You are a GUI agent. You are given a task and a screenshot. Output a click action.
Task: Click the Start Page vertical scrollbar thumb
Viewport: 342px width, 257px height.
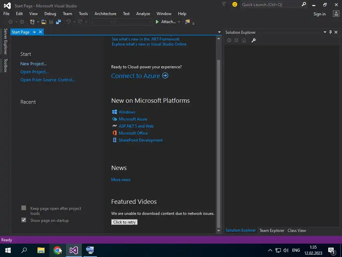pos(218,143)
